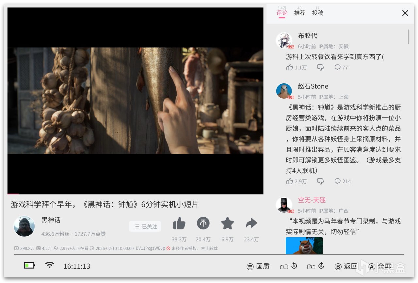418x283 pixels.
Task: Dislike 布胶代's comment
Action: click(x=320, y=67)
